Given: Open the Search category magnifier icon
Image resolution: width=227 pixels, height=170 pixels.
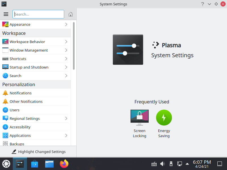Looking at the screenshot, I should click(x=5, y=76).
